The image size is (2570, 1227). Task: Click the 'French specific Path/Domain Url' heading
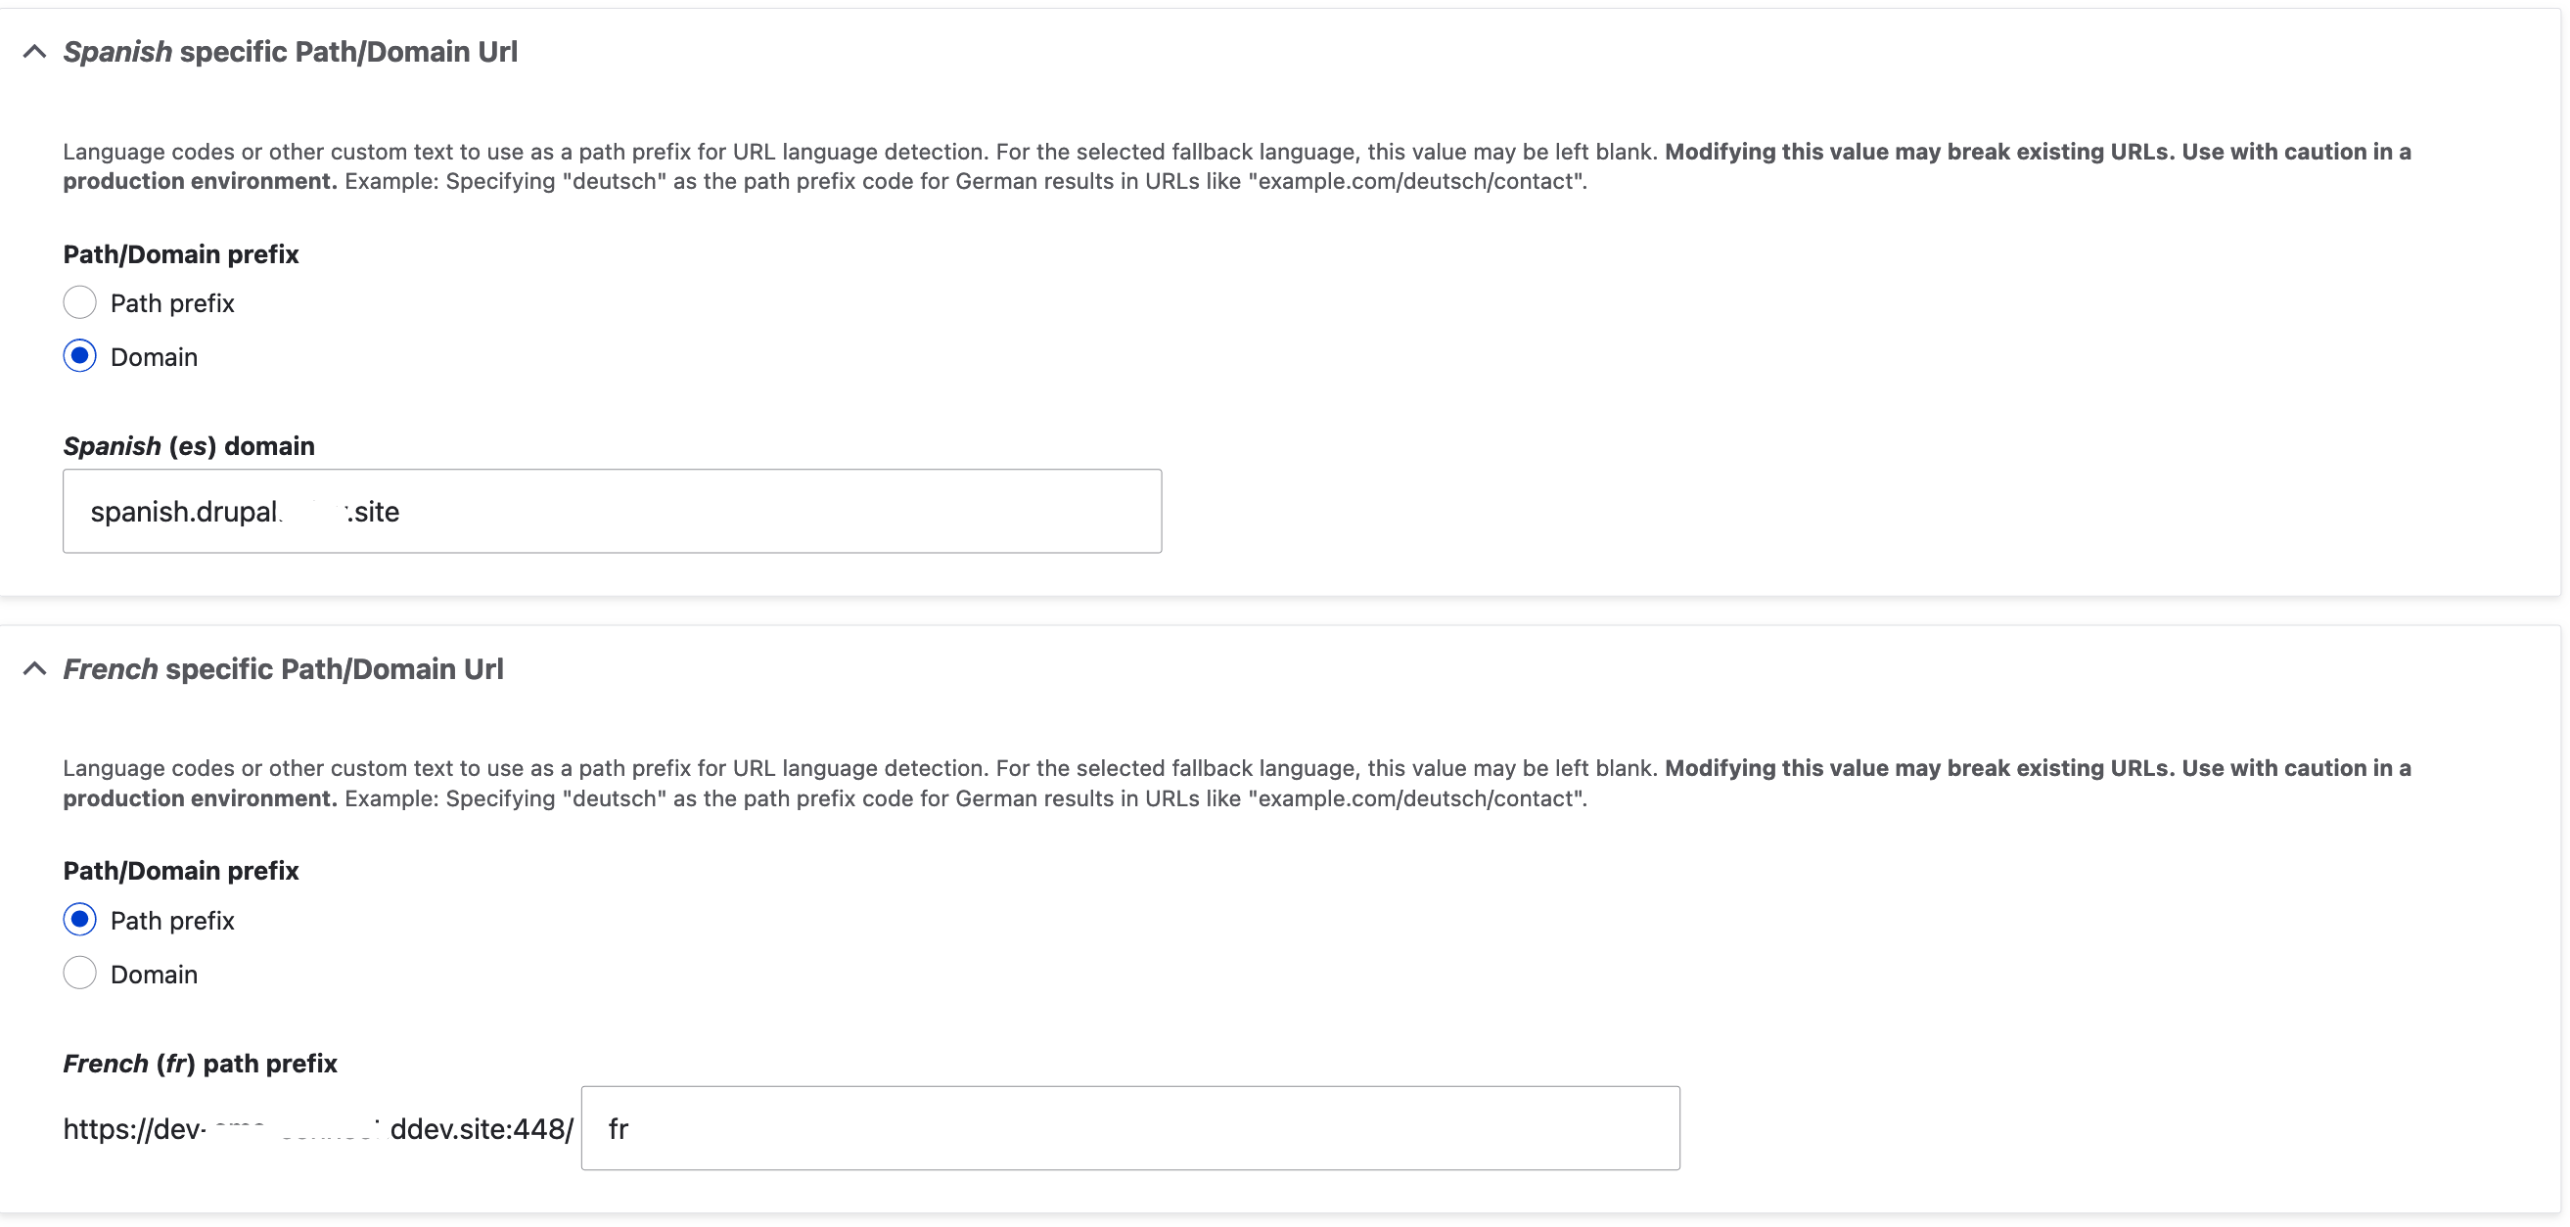click(x=282, y=668)
